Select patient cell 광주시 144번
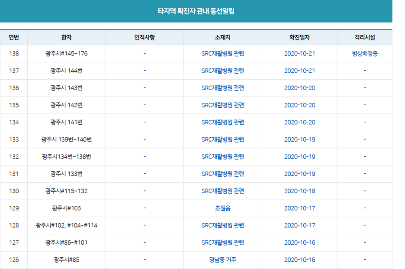The width and height of the screenshot is (405, 269). pyautogui.click(x=66, y=71)
